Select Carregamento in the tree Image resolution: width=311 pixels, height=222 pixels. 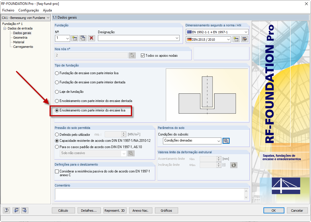click(x=23, y=47)
